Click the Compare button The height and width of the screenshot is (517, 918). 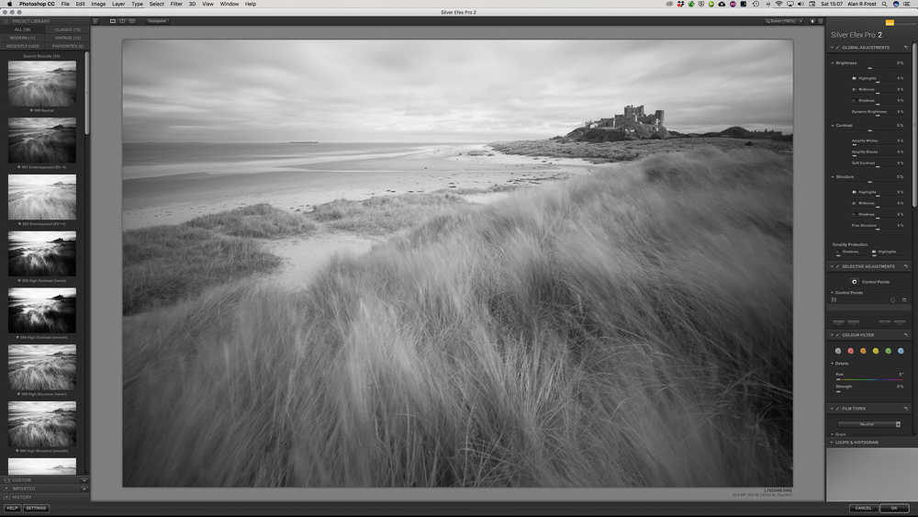(x=157, y=20)
